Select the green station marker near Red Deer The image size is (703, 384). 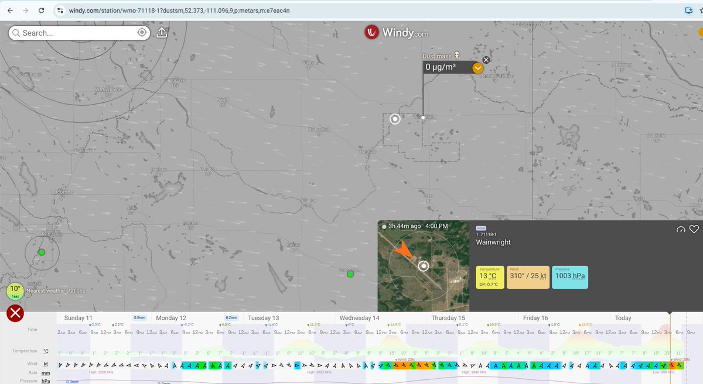(41, 252)
